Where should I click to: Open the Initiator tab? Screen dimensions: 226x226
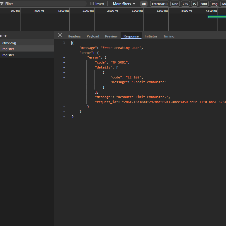pos(151,36)
